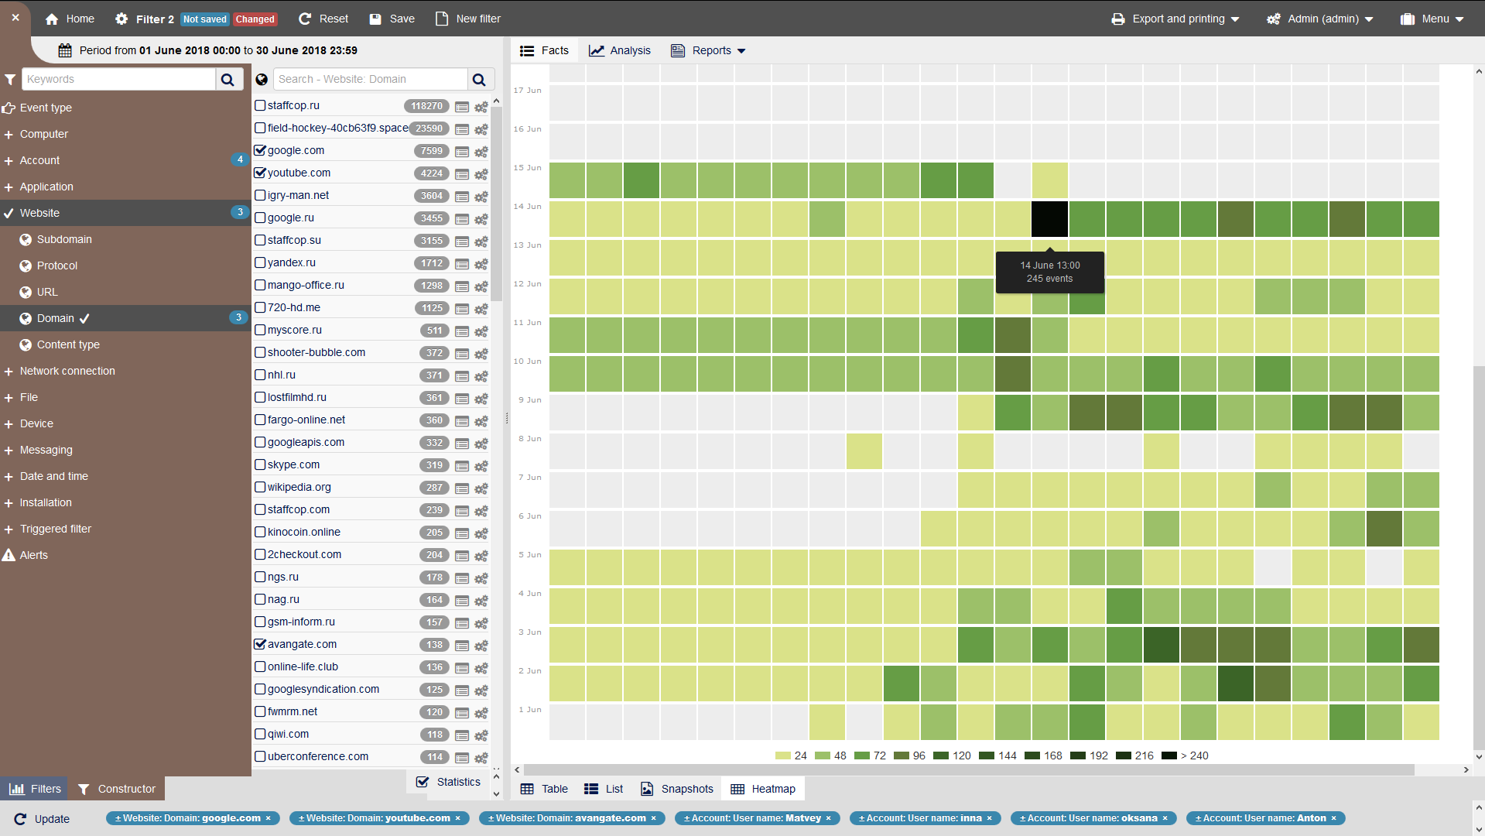Click the black 14 June 13:00 heatmap cell
Image resolution: width=1485 pixels, height=836 pixels.
point(1049,219)
